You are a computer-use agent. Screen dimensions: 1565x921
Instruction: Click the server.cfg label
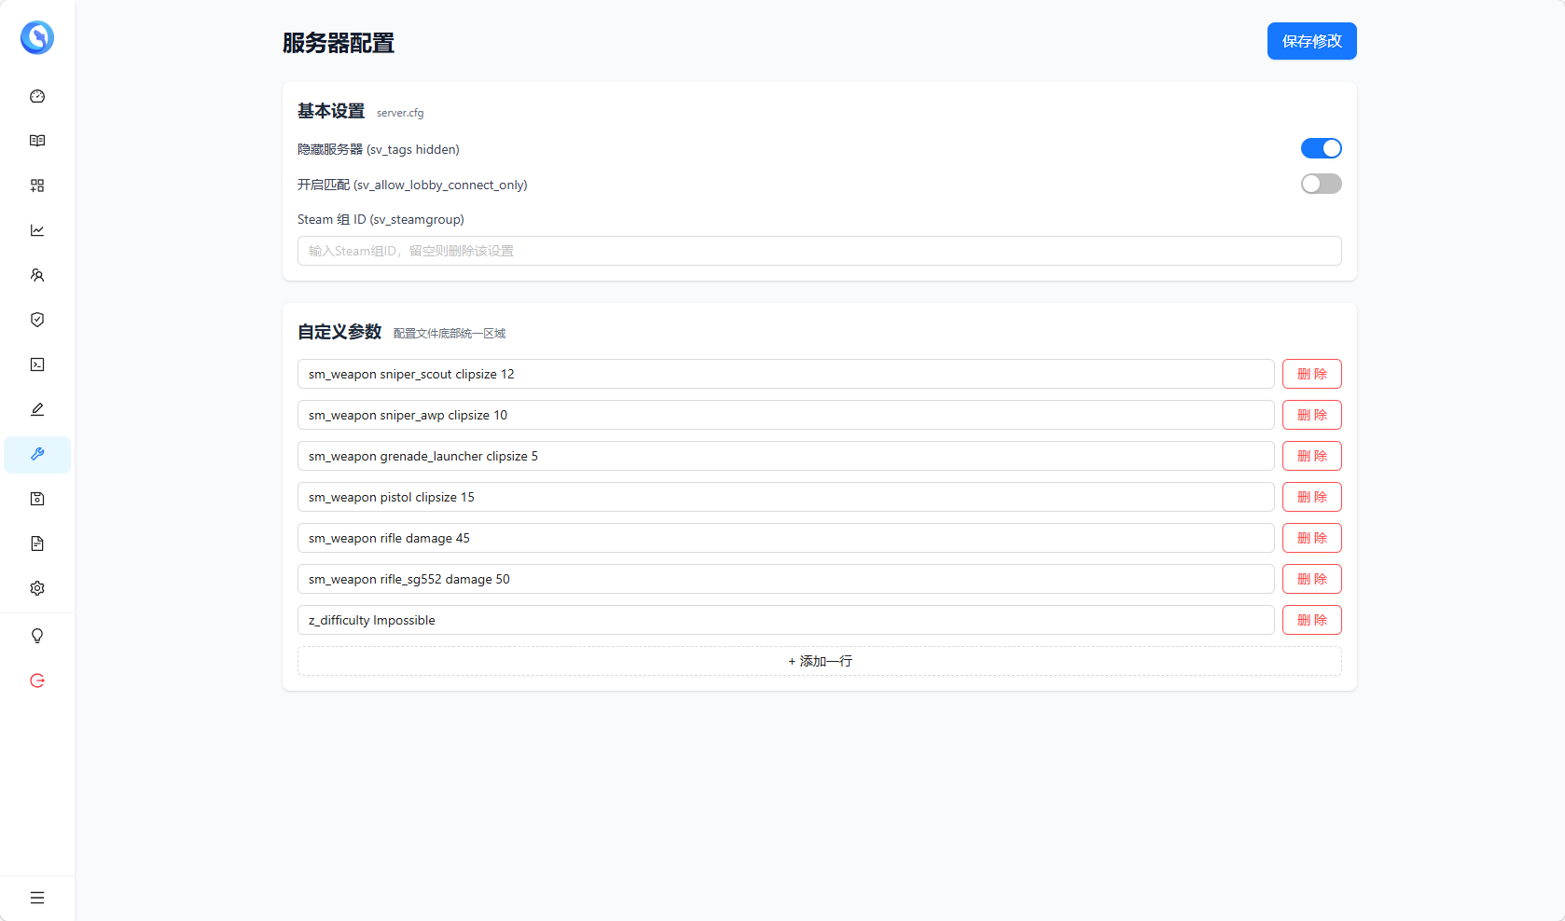(400, 113)
